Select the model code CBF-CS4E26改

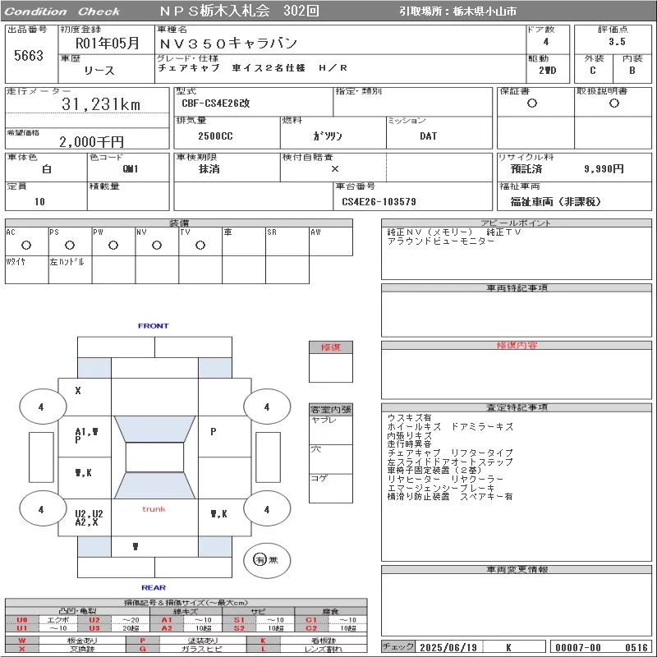click(x=216, y=103)
